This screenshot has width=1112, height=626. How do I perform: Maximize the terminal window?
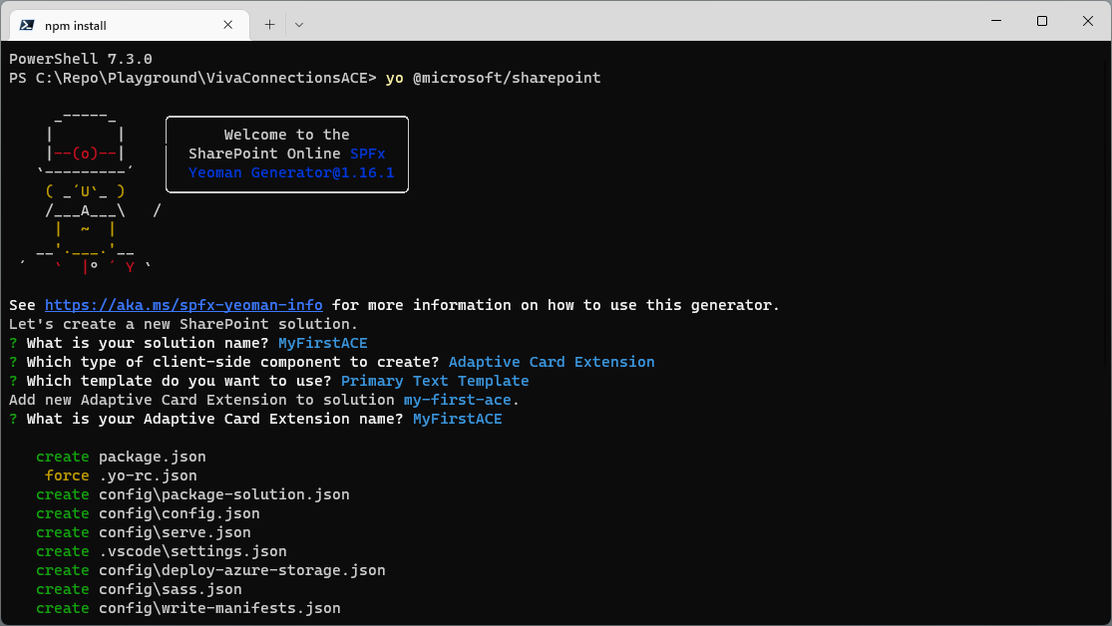pyautogui.click(x=1042, y=21)
